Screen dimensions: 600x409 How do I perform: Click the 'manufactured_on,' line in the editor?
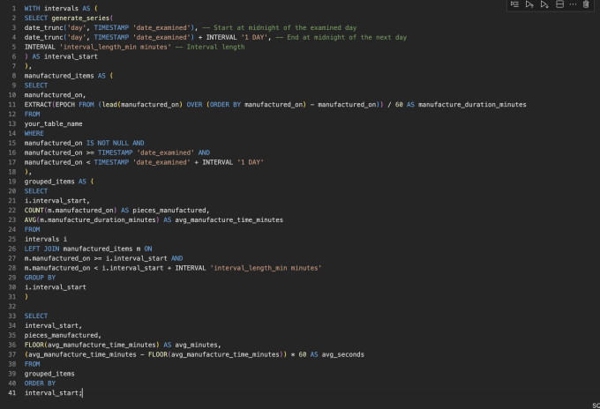point(55,95)
